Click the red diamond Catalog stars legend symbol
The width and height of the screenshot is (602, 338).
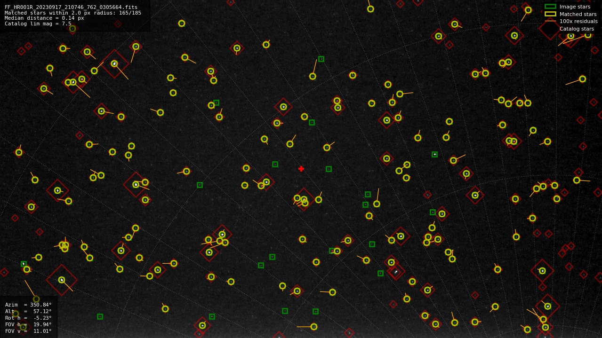[550, 29]
